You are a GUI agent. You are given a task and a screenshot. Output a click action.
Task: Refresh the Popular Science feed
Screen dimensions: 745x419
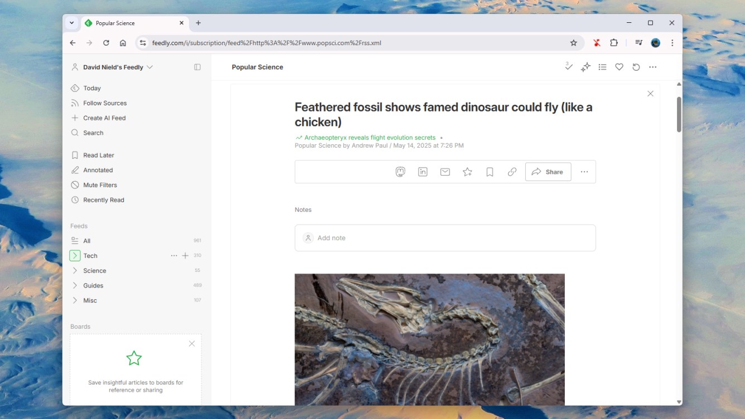coord(636,67)
